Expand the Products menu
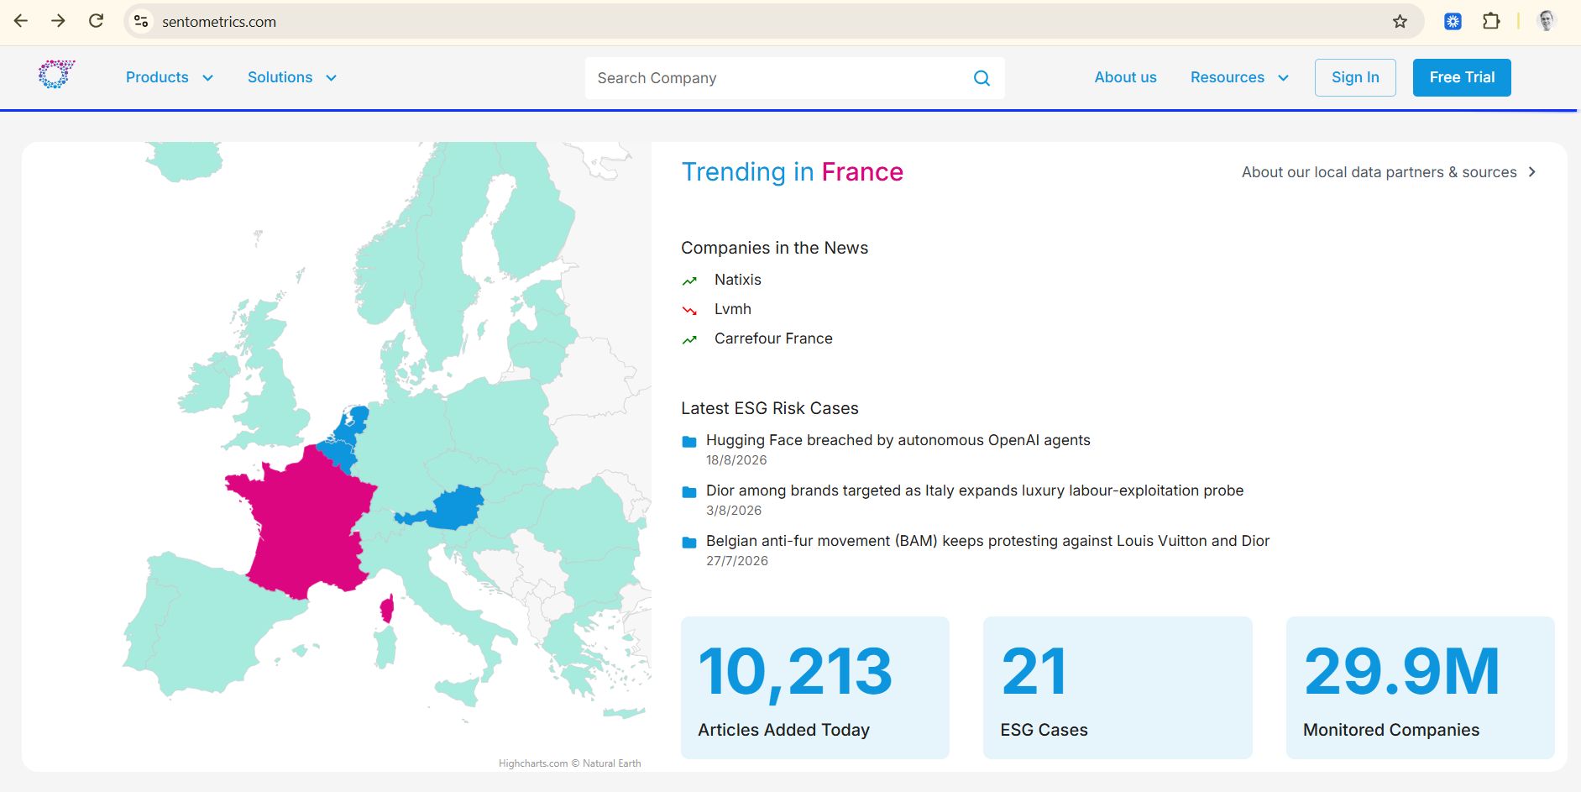The image size is (1581, 792). [x=170, y=77]
